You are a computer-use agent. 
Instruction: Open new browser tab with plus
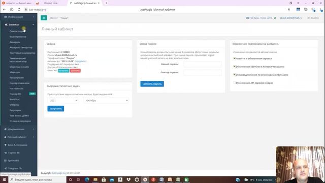[106, 3]
